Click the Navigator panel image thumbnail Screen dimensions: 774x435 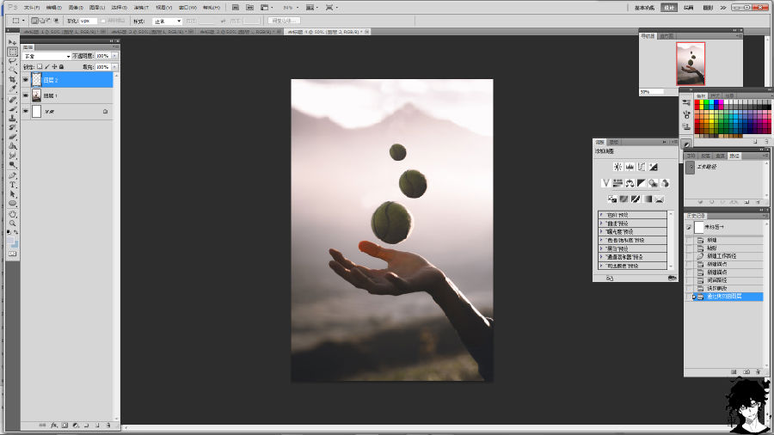(690, 64)
